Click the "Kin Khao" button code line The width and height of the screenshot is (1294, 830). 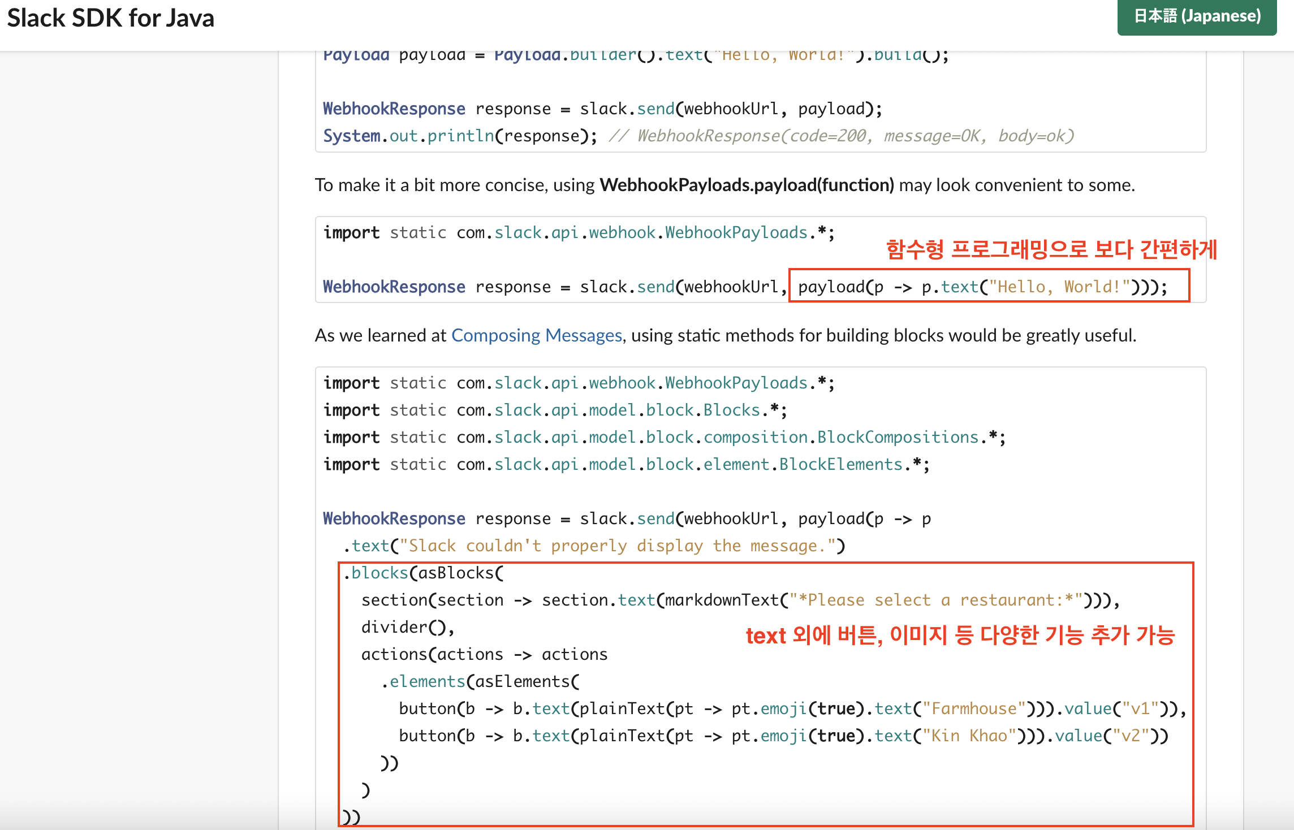783,736
